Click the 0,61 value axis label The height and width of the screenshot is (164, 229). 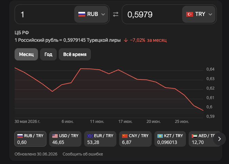point(210,97)
